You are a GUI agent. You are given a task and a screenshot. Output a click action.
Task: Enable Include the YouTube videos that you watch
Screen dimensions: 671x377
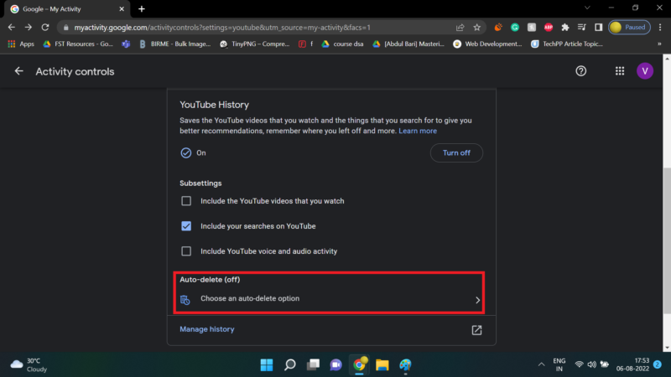coord(186,201)
